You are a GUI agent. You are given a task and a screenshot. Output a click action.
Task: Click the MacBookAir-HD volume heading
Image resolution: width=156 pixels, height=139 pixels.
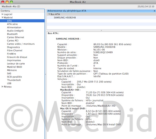(70, 90)
